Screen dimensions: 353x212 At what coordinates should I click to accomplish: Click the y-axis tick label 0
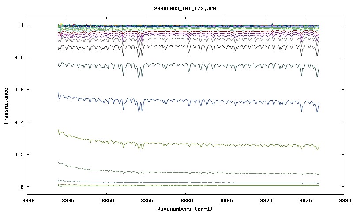click(22, 187)
